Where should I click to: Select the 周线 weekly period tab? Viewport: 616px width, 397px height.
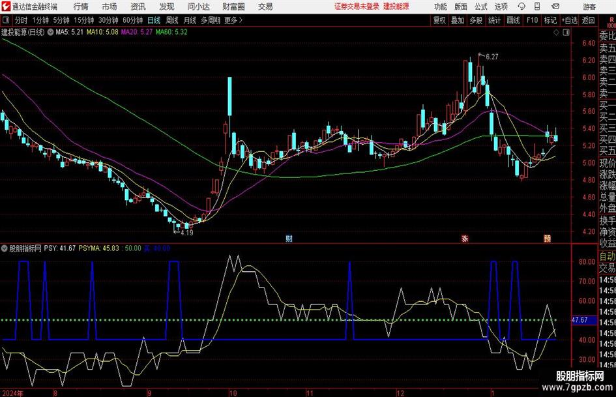(x=172, y=20)
